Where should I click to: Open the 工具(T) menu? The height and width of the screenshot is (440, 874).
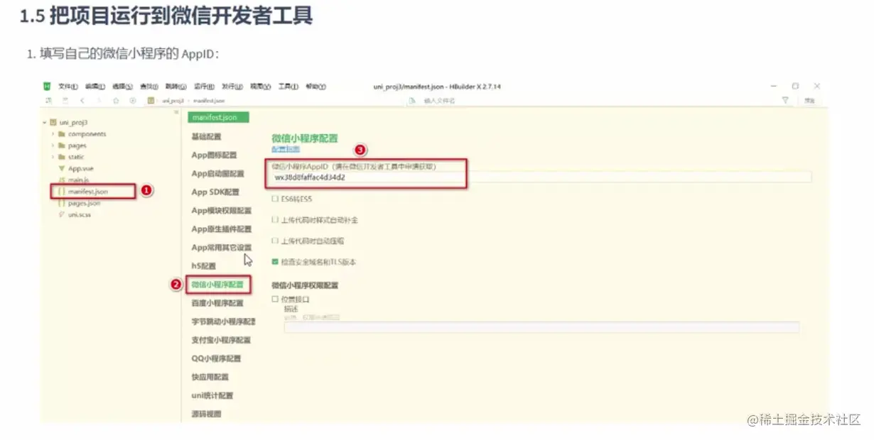288,87
